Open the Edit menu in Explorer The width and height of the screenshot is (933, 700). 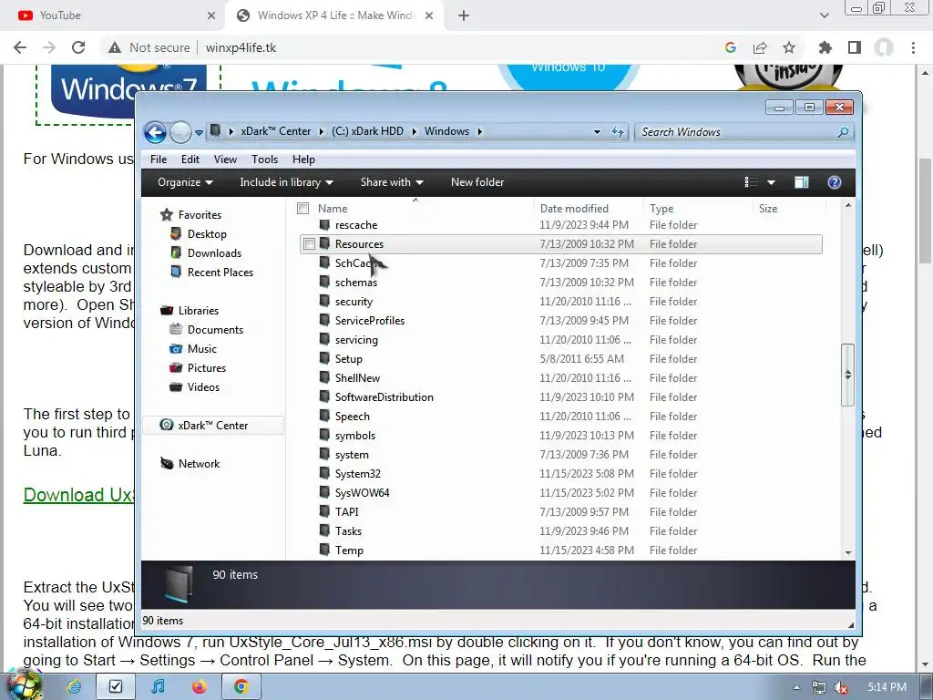(190, 160)
